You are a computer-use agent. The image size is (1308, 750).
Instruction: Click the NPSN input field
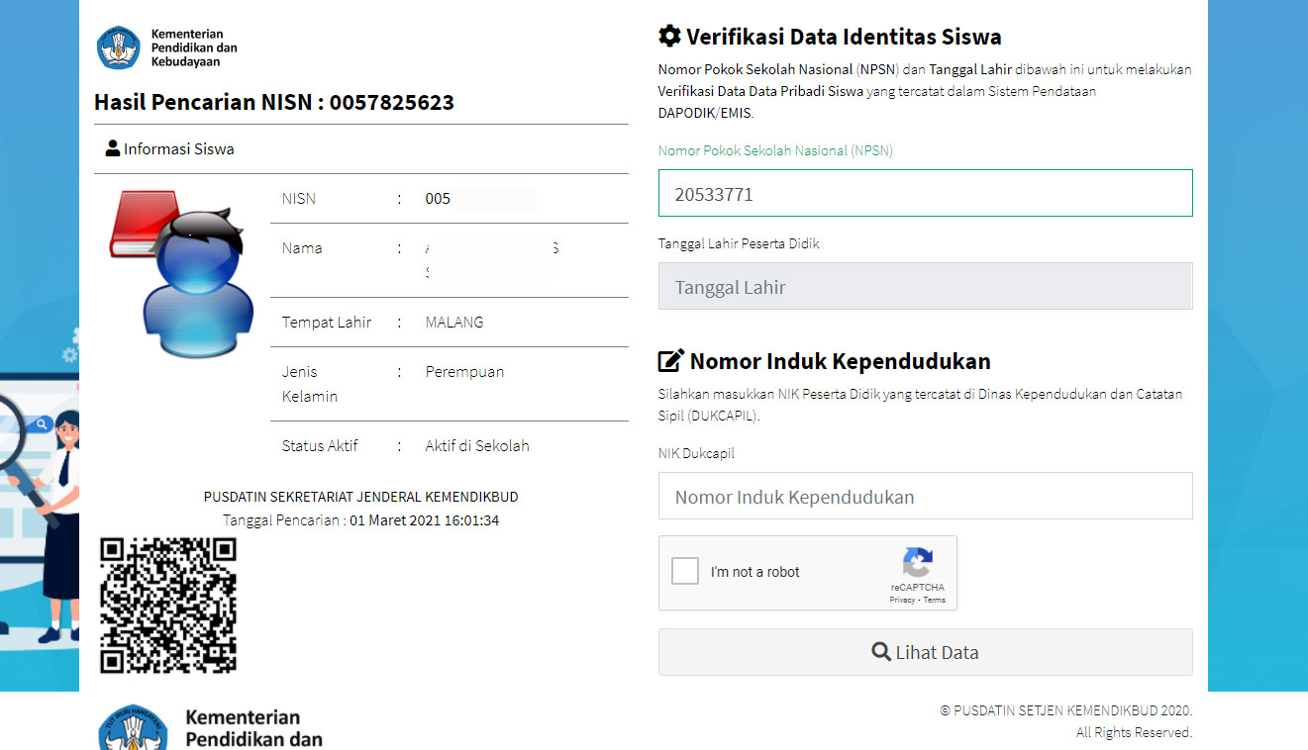[925, 194]
